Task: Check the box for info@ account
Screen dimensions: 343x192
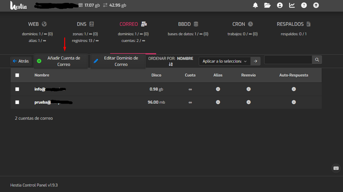Action: pos(17,89)
